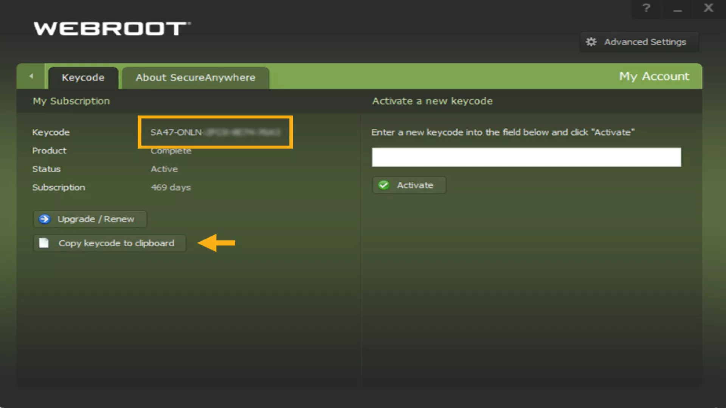
Task: Open help with the question mark icon
Action: point(646,8)
